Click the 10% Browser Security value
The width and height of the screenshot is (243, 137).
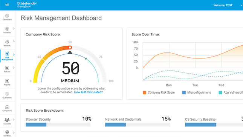coord(87,119)
